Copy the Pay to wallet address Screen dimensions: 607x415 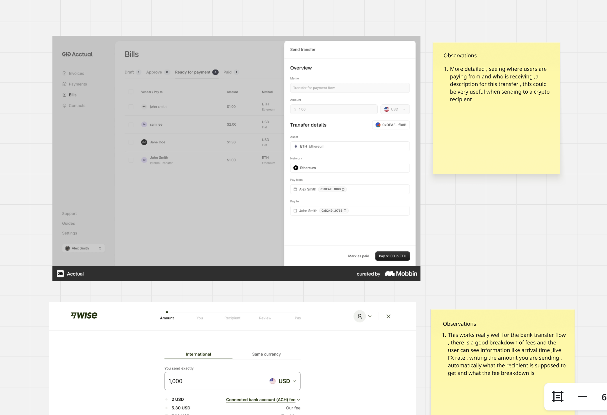[x=345, y=211]
